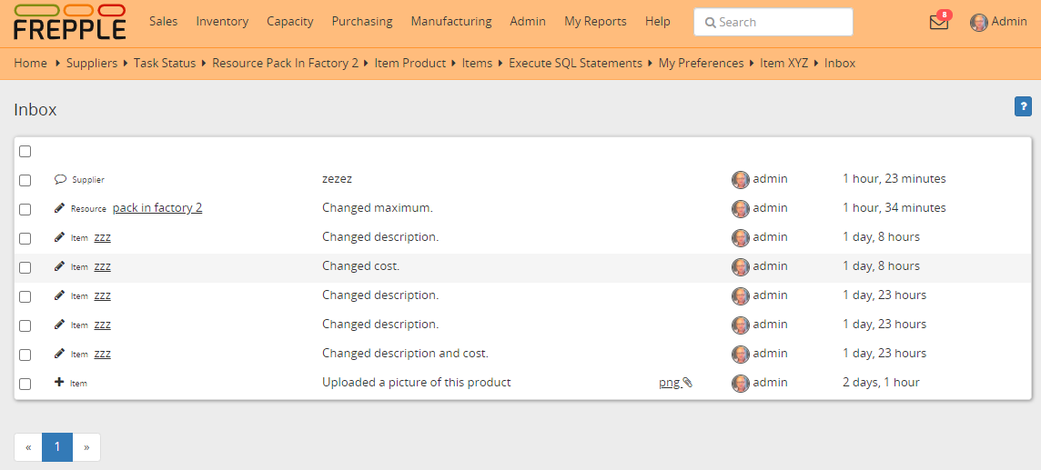The height and width of the screenshot is (470, 1041).
Task: Select checkbox for Changed maximum row
Action: (25, 209)
